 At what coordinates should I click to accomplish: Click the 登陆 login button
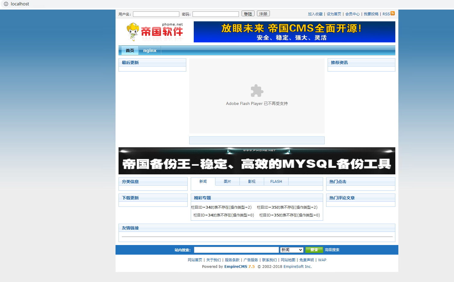(x=248, y=13)
